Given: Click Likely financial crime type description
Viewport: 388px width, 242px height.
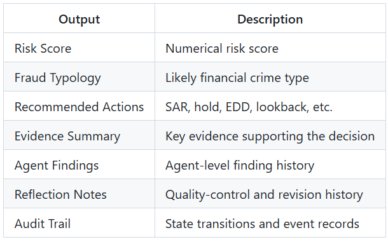Looking at the screenshot, I should [x=237, y=78].
